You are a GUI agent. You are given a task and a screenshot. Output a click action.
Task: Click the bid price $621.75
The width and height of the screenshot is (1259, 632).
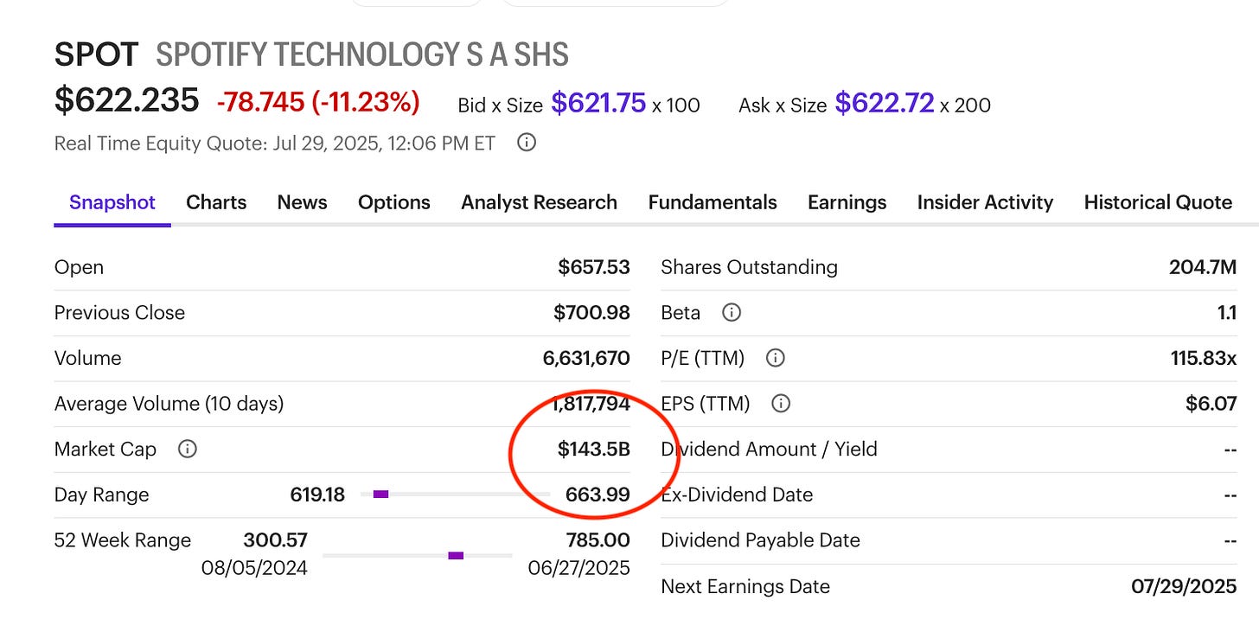coord(598,104)
